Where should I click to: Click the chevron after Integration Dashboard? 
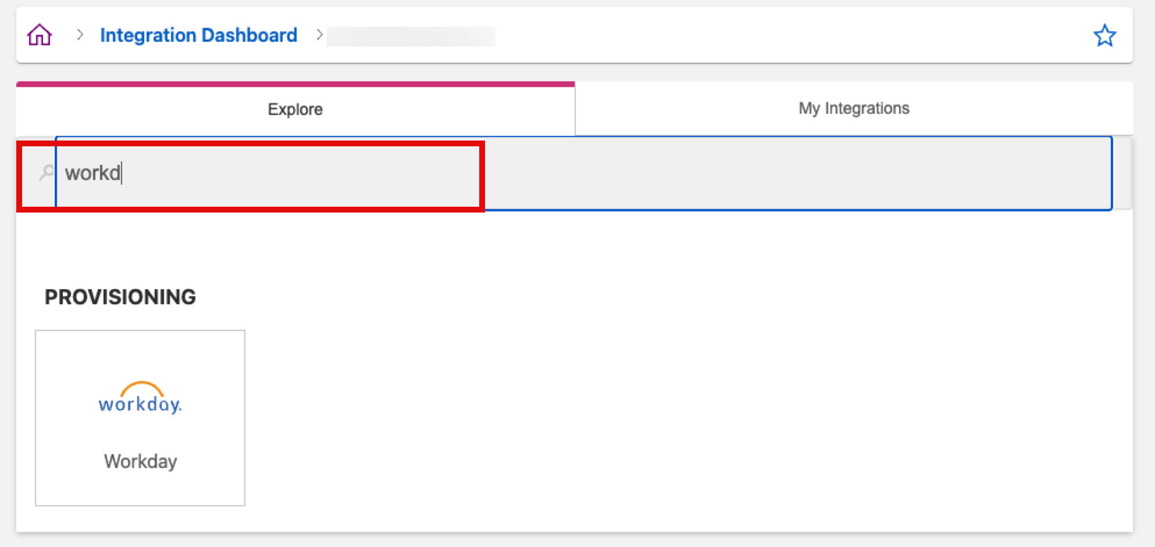pos(319,35)
